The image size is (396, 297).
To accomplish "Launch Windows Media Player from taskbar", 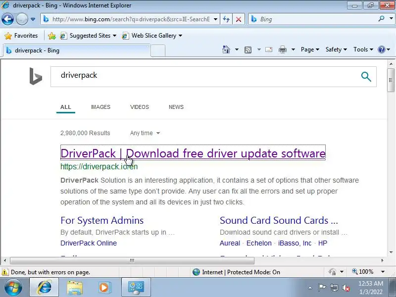I will point(104,288).
